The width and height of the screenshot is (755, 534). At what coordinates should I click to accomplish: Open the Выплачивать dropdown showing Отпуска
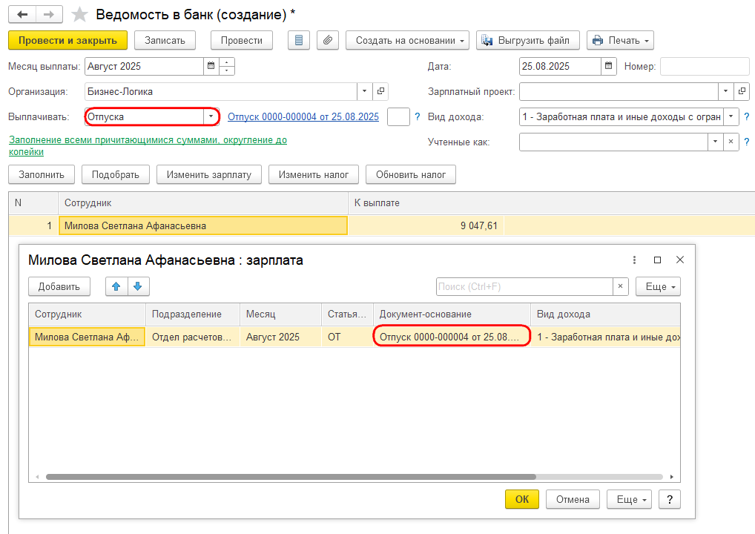(211, 116)
